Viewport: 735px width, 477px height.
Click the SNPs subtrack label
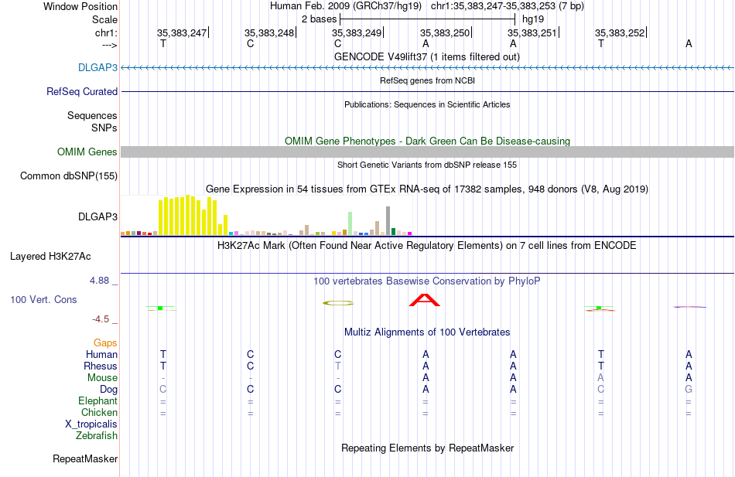click(104, 128)
